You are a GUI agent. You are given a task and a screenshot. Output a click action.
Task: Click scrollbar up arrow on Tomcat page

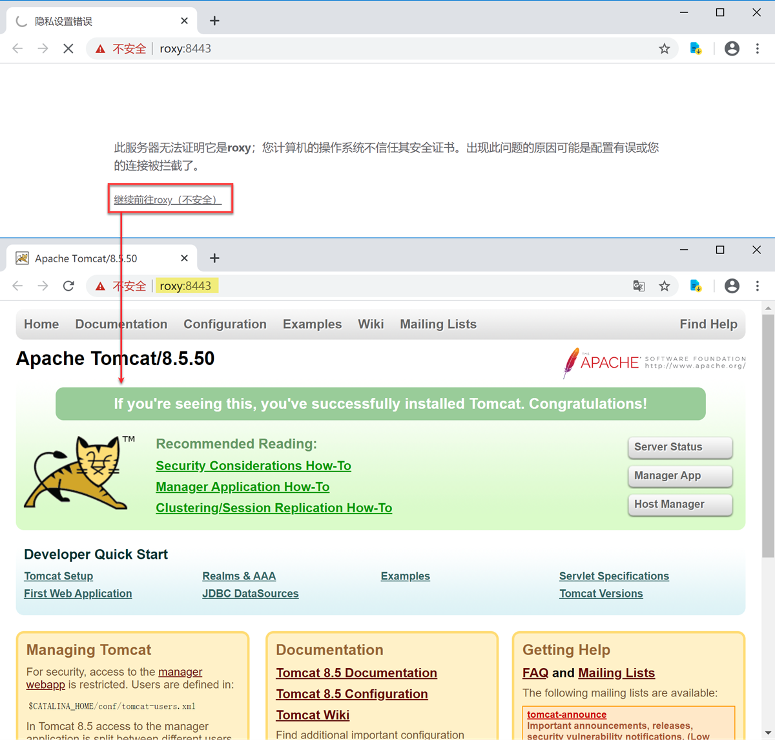[768, 308]
